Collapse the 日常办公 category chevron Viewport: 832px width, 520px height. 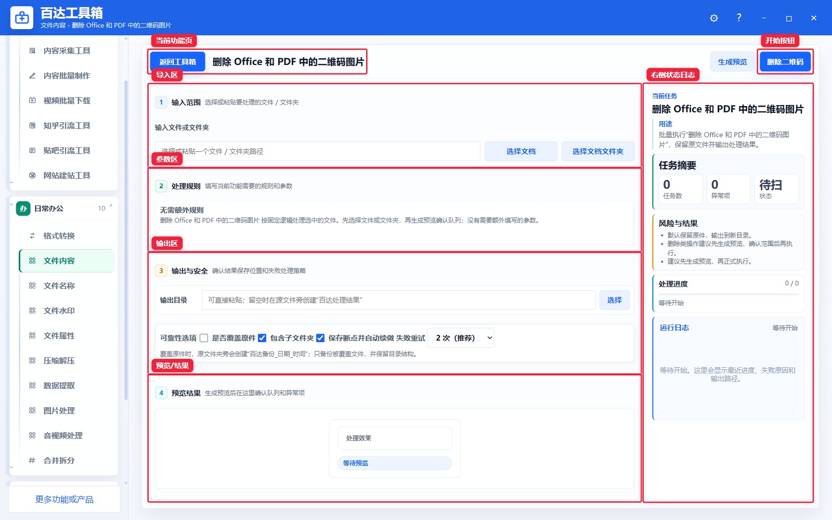coord(111,207)
